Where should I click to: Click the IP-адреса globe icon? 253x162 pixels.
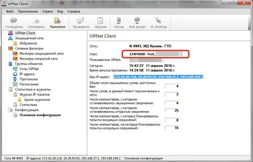tap(15, 74)
